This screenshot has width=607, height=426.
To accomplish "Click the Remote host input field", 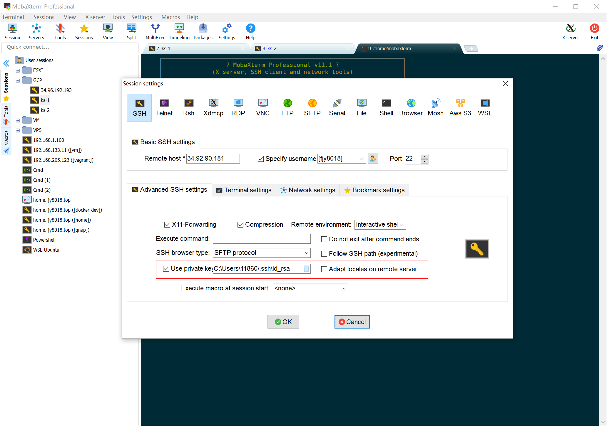I will (x=213, y=159).
